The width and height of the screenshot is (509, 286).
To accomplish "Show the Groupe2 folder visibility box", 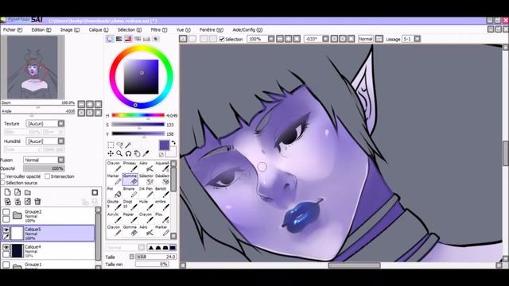I will point(6,212).
